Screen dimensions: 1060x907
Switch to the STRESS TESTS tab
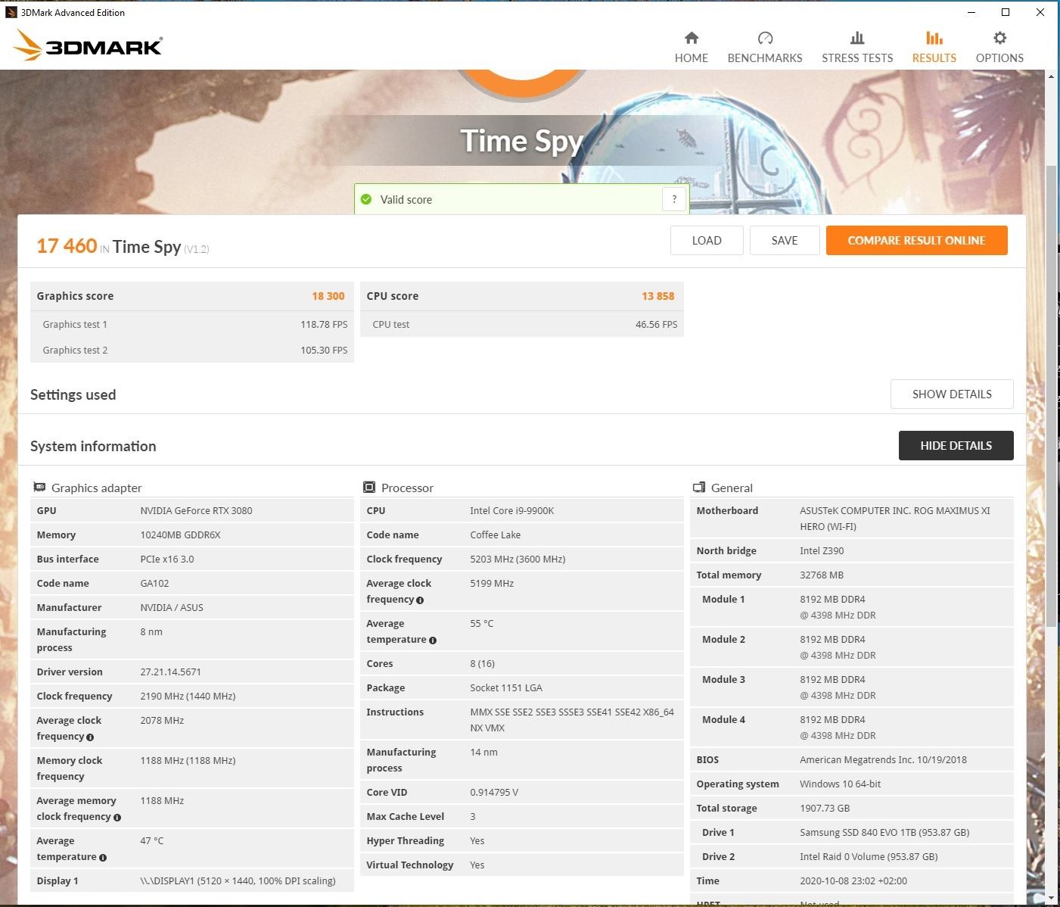coord(857,48)
